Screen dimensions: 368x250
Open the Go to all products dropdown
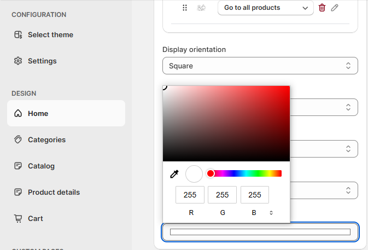(x=266, y=8)
